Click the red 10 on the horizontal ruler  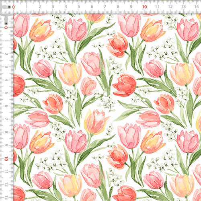144,7
